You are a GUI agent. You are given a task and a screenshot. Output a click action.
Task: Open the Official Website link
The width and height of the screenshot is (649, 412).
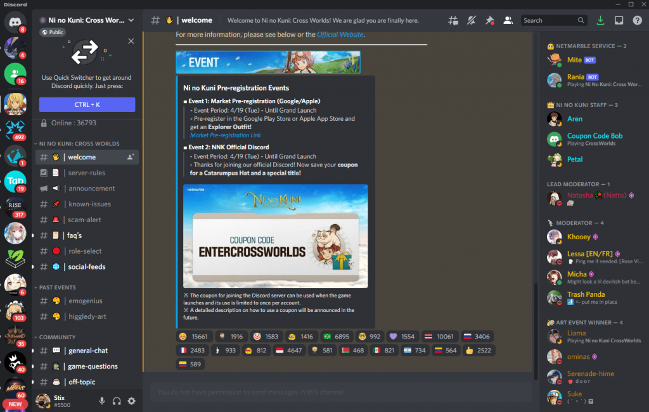[x=340, y=35]
